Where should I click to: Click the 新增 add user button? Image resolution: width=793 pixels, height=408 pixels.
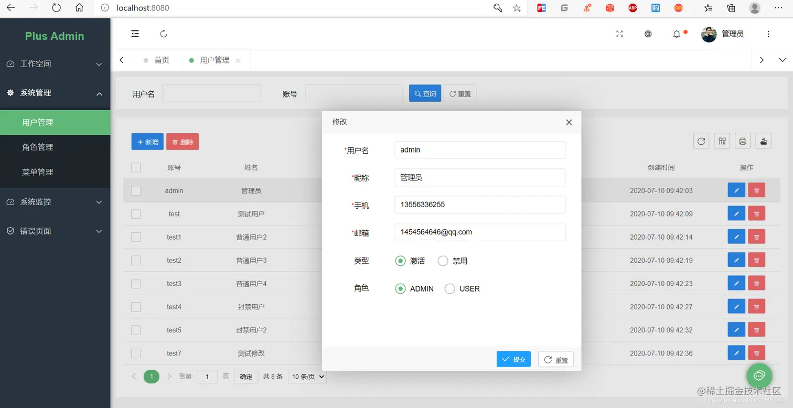(x=147, y=142)
